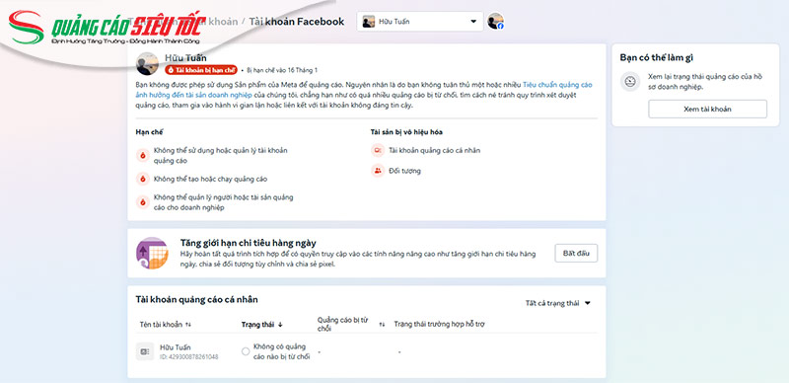The height and width of the screenshot is (383, 789).
Task: Click status circle beside Không có quảng cáo nào bị từ chối
Action: pyautogui.click(x=246, y=351)
